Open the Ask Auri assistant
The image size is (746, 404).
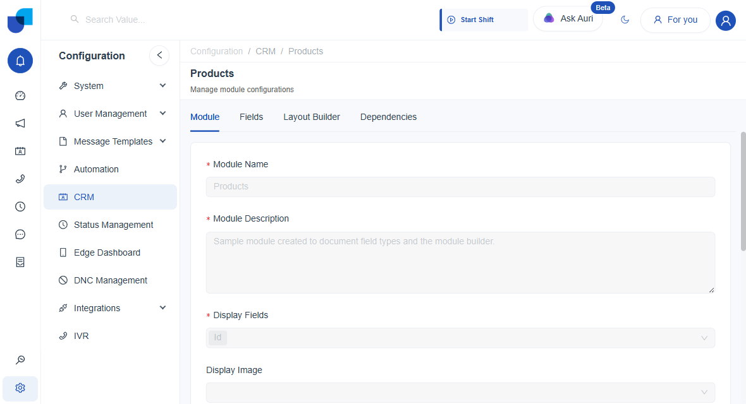point(568,19)
